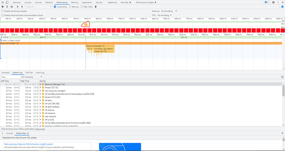The height and width of the screenshot is (151, 285).
Task: Switch to the Sources tab
Action: pos(38,2)
